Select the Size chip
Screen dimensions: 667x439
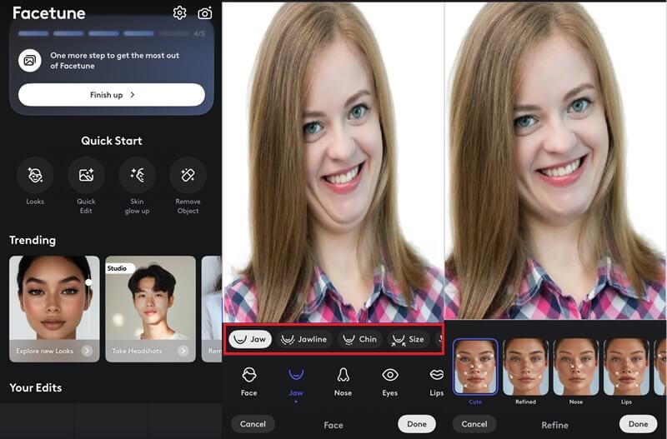click(409, 339)
